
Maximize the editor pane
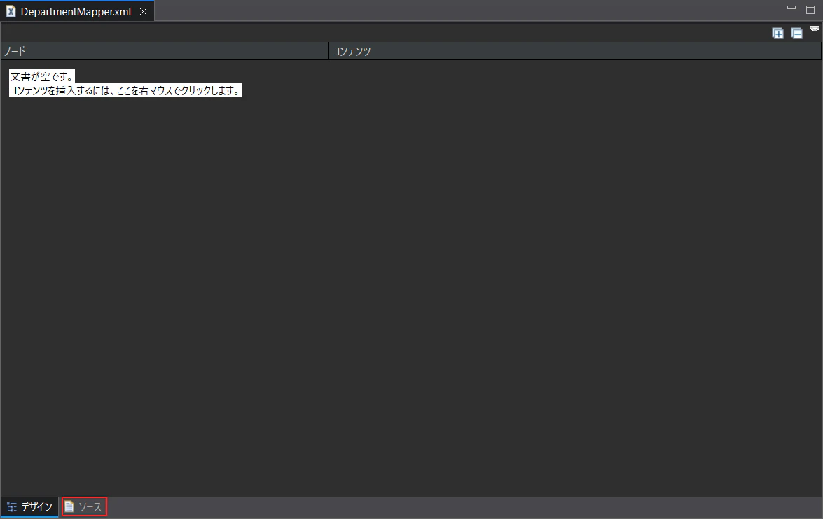point(810,9)
